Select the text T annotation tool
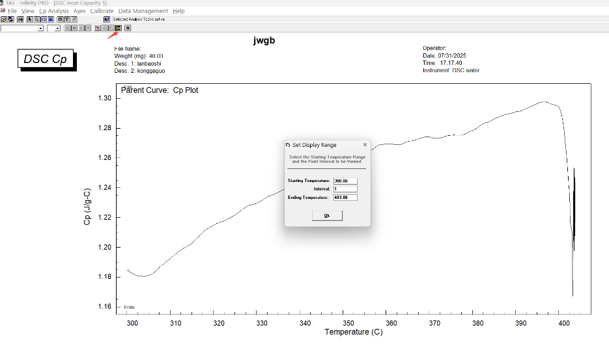This screenshot has width=609, height=351. tap(66, 19)
